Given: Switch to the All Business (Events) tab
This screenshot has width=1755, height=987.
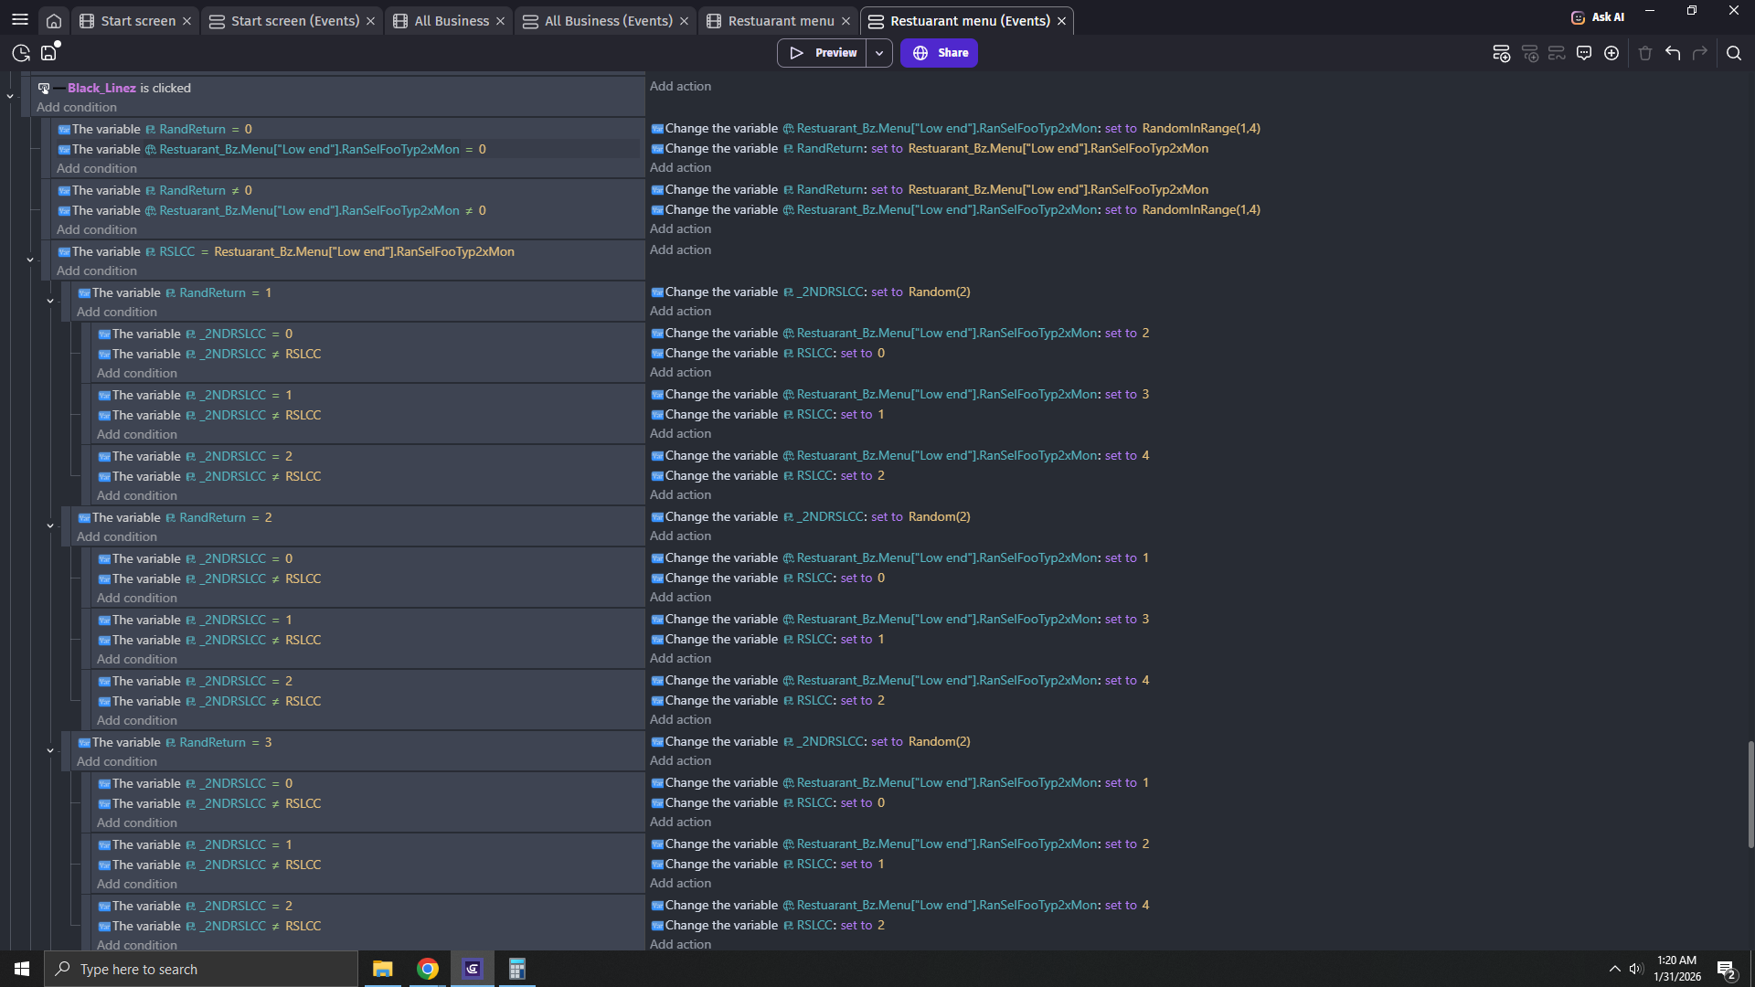Looking at the screenshot, I should click(x=608, y=20).
